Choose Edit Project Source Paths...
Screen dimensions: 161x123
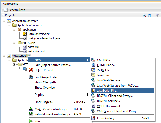click(x=59, y=65)
